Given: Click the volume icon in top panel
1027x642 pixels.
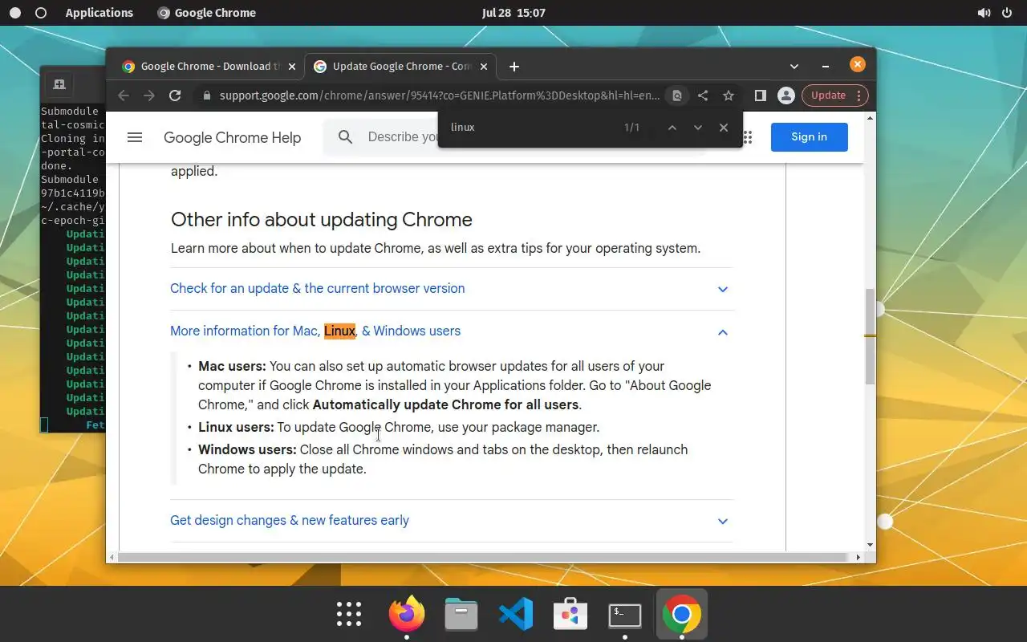Looking at the screenshot, I should pos(984,13).
